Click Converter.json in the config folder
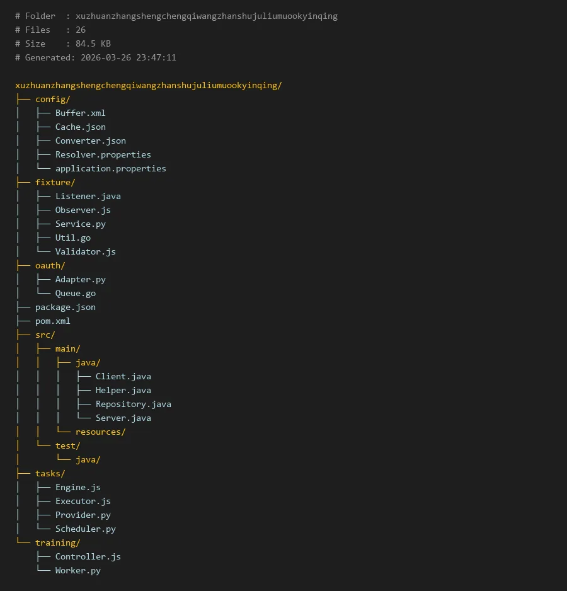The height and width of the screenshot is (591, 567). 90,141
